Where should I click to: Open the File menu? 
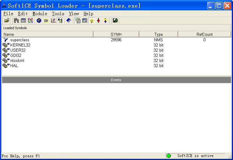pyautogui.click(x=8, y=14)
